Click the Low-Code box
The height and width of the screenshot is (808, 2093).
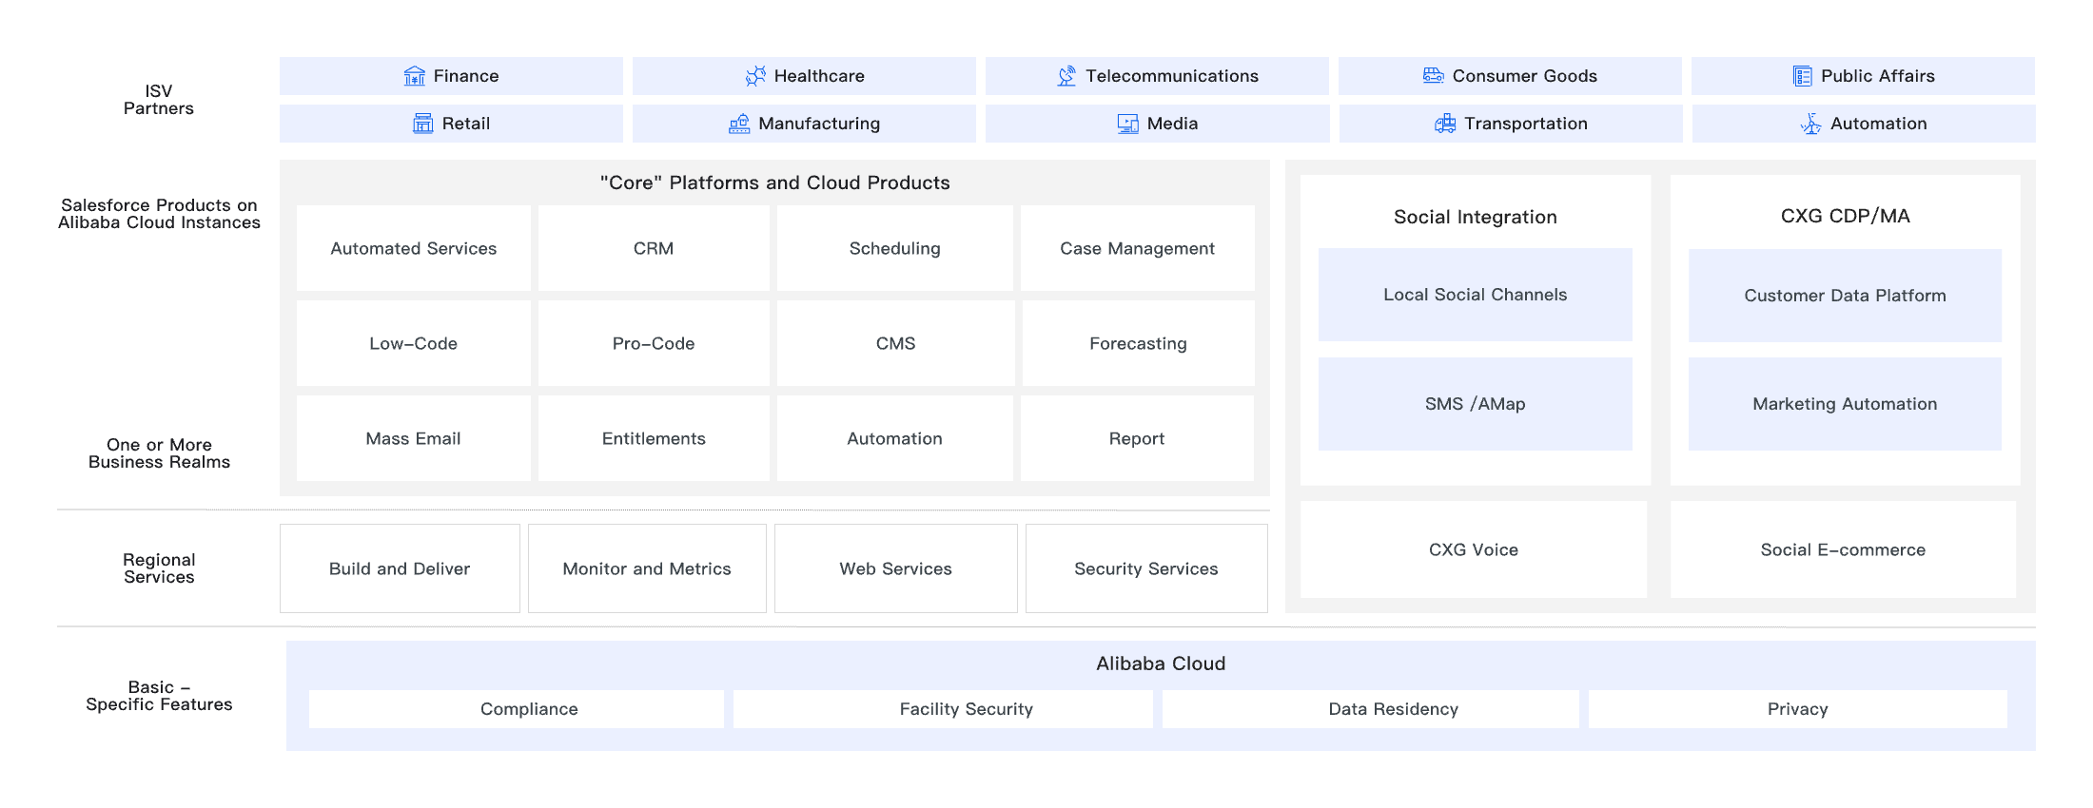coord(414,343)
